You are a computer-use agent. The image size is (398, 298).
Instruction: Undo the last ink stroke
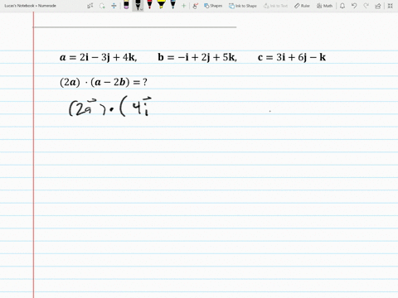354,6
